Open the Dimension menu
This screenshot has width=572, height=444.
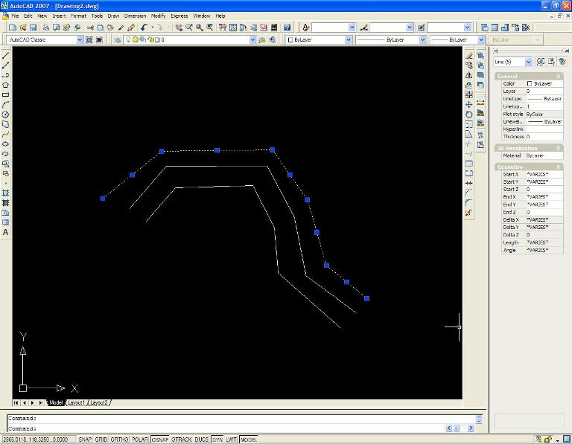(135, 16)
